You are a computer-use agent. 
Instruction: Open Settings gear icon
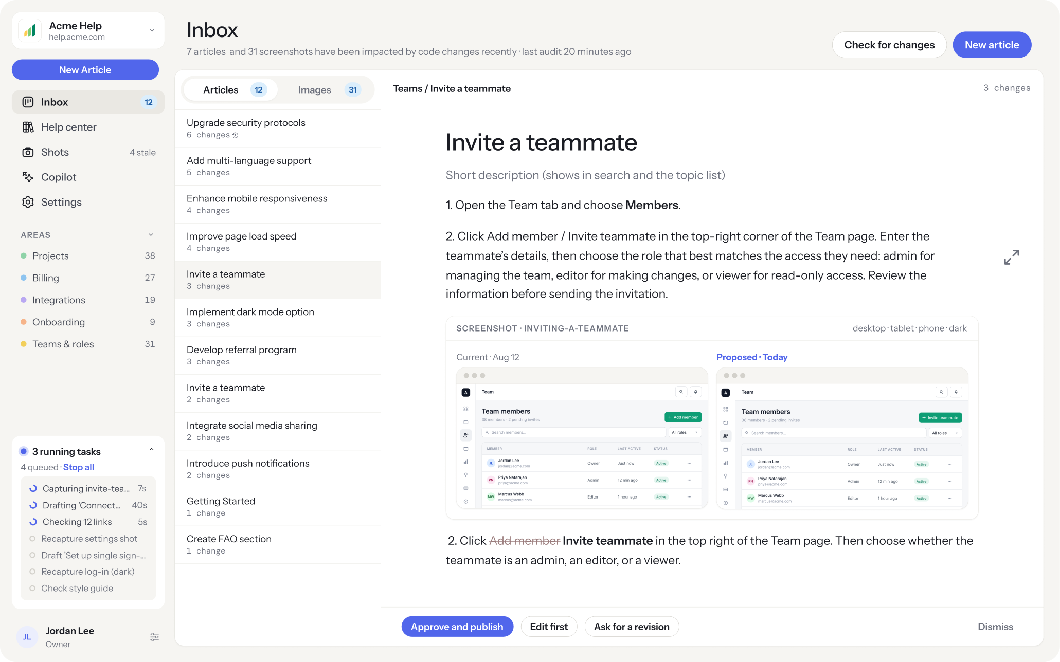click(x=28, y=202)
